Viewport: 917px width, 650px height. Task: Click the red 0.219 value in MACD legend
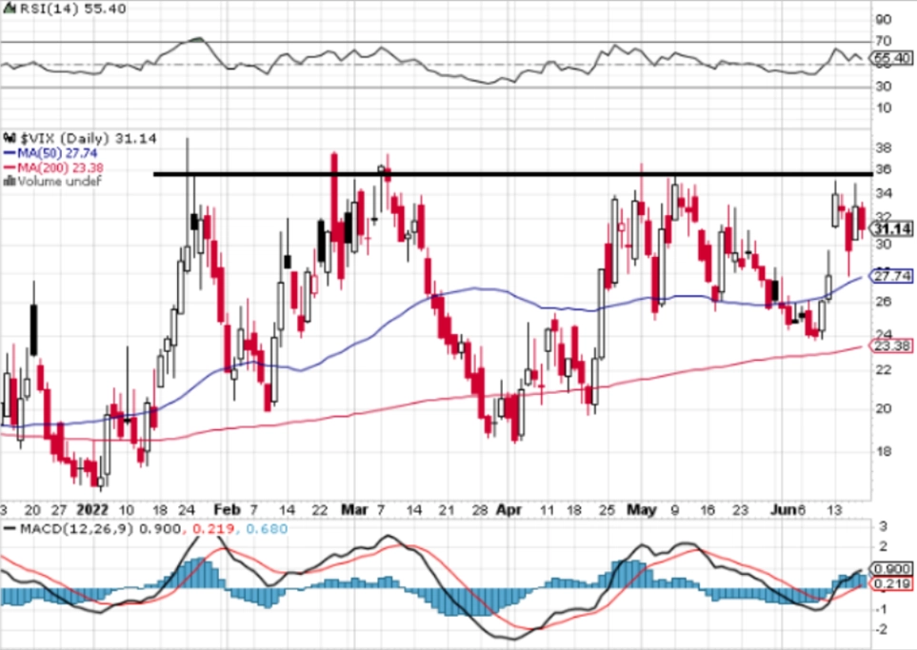213,529
